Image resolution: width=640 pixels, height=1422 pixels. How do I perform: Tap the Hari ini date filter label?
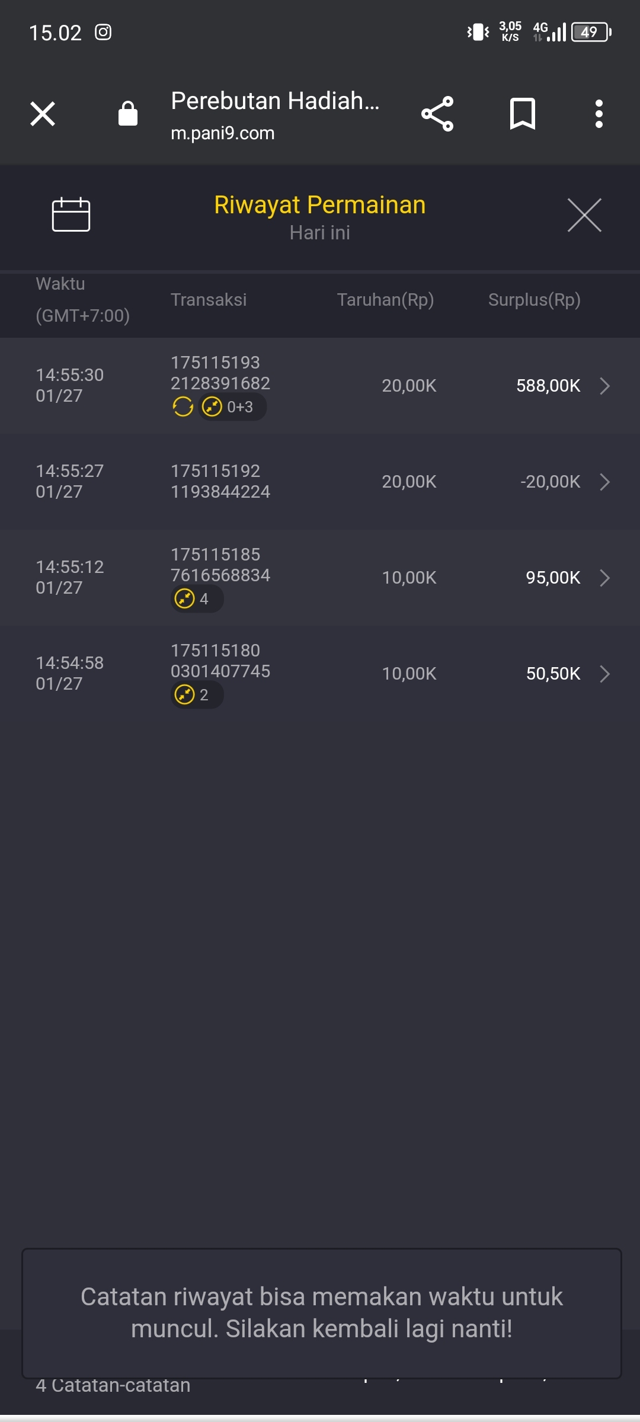(319, 233)
